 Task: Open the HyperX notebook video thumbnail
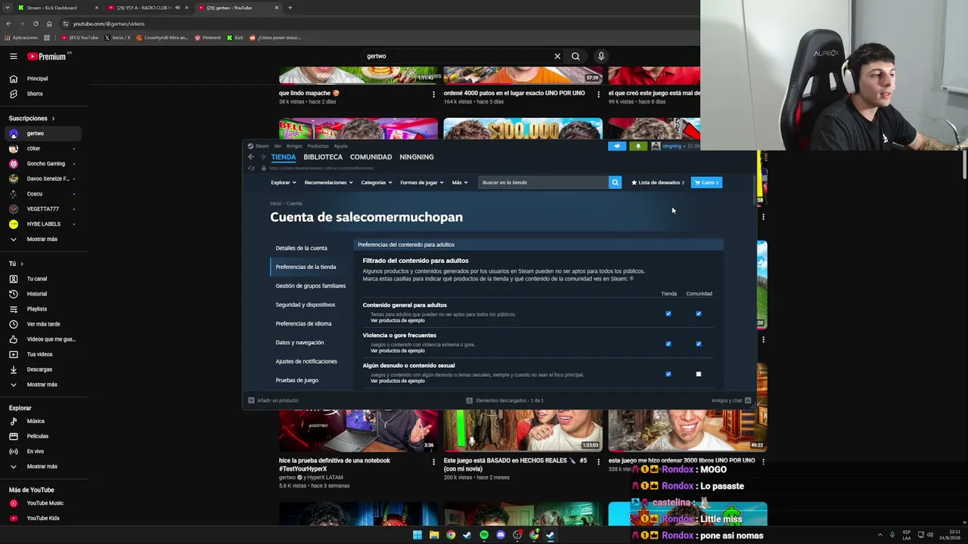point(358,429)
